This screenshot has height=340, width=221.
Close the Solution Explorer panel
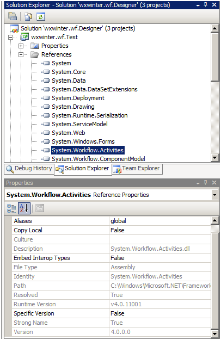point(214,4)
